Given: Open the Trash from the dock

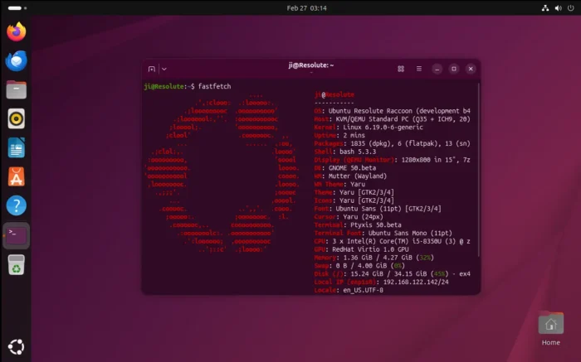Looking at the screenshot, I should tap(17, 264).
